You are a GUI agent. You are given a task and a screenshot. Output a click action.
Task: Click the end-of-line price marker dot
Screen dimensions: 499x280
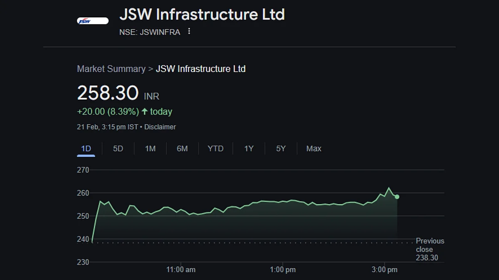click(397, 197)
